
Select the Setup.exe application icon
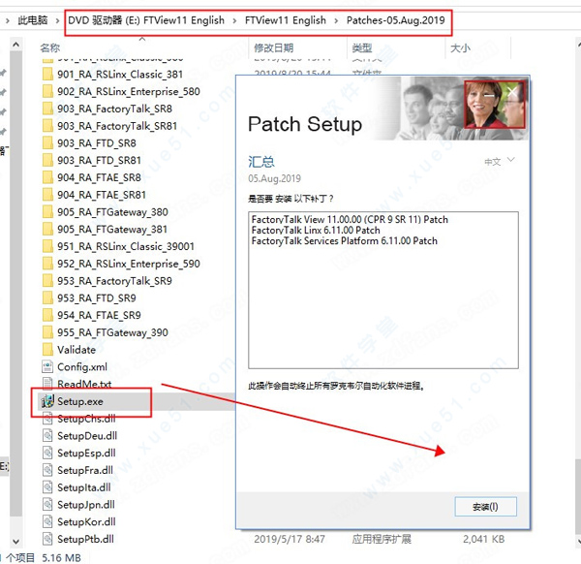point(47,401)
